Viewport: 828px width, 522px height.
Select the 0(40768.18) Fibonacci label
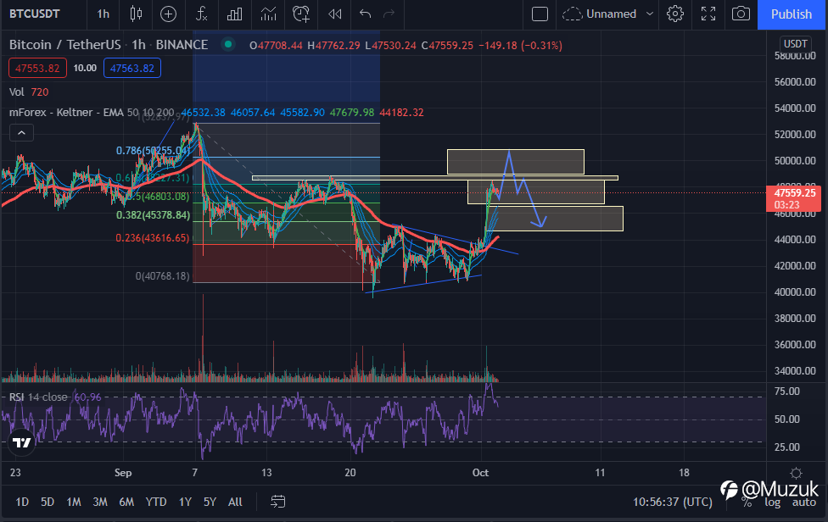pyautogui.click(x=162, y=275)
